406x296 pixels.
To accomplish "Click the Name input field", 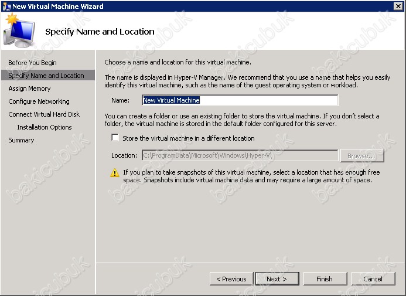I will click(x=240, y=100).
